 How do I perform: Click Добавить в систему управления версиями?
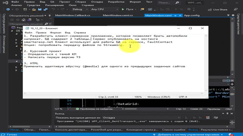[x=188, y=134]
